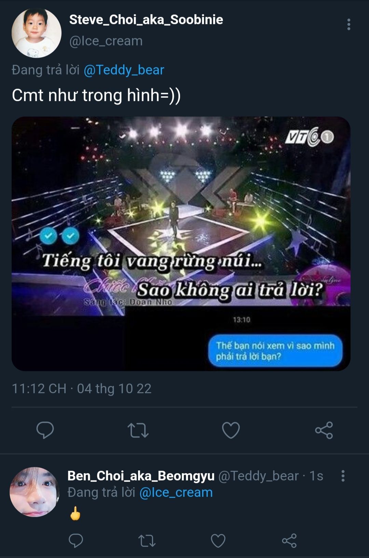Open the @Ice_cream handle under Steve_Choi name
The image size is (369, 558).
click(x=106, y=41)
